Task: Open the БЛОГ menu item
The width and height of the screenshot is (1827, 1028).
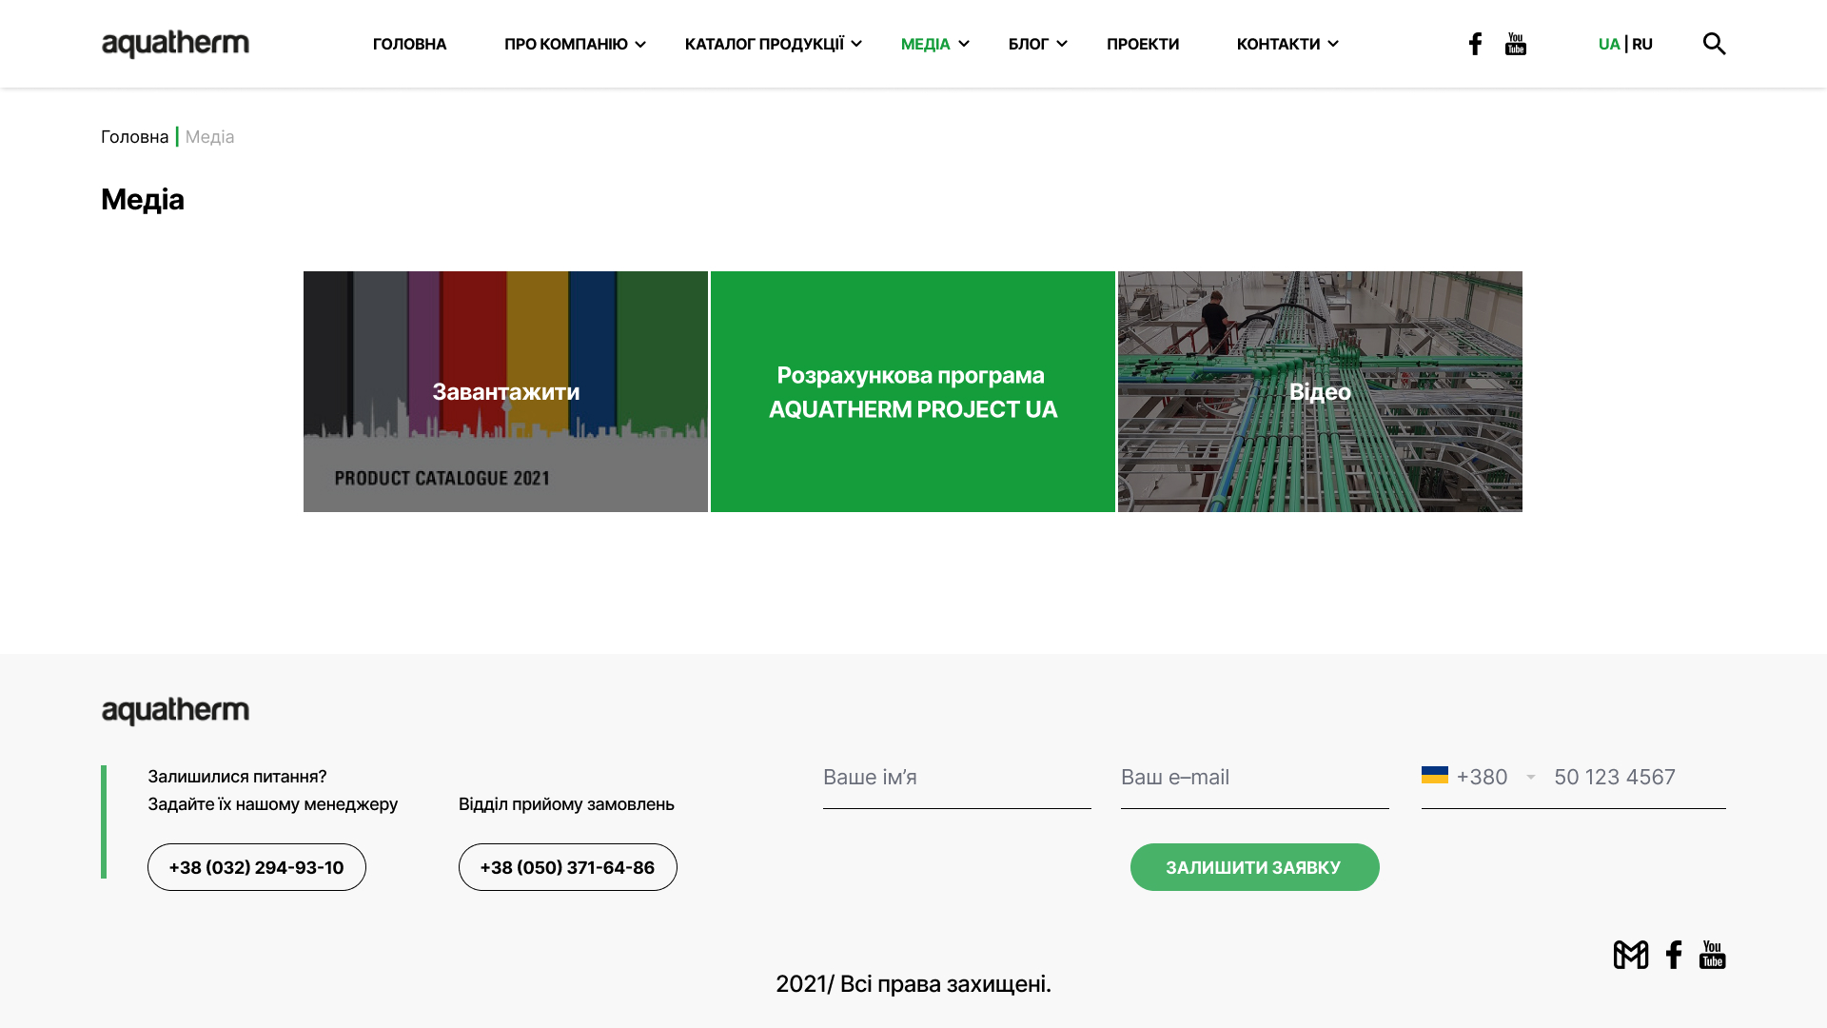Action: (1029, 44)
